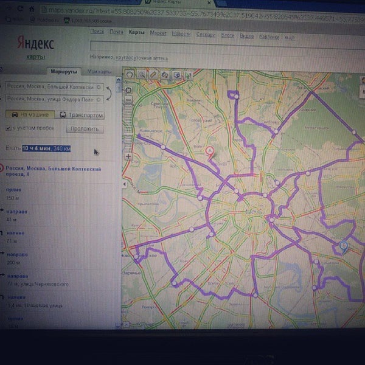365x365 pixels.
Task: Choose 'Транспортом' travel mode
Action: 80,115
